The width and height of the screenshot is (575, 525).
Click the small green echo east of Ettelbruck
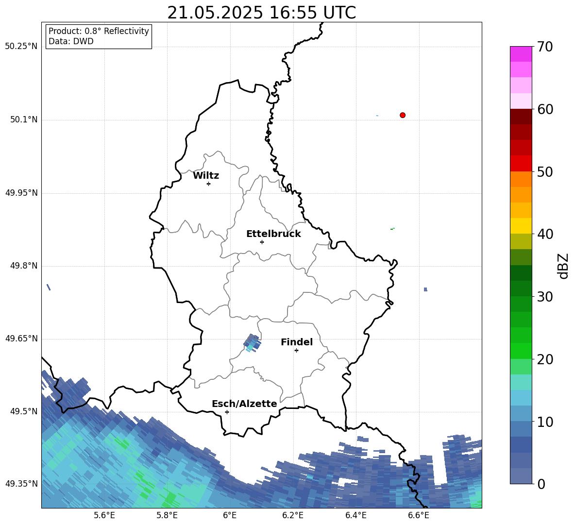point(392,229)
